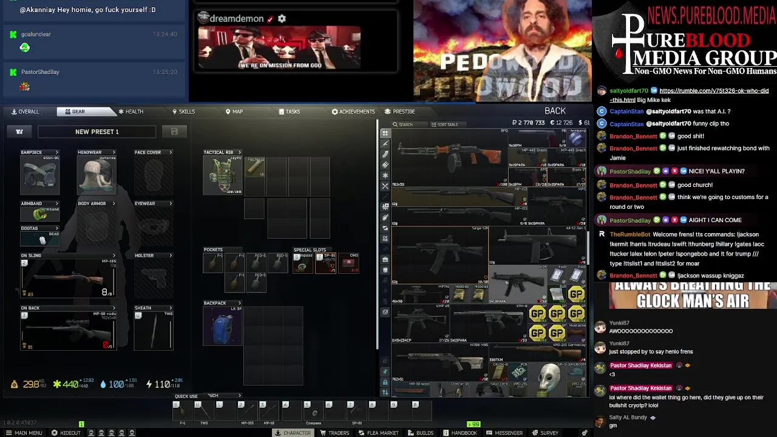Expand the Sheath slot arrow
777x437 pixels.
coord(171,308)
